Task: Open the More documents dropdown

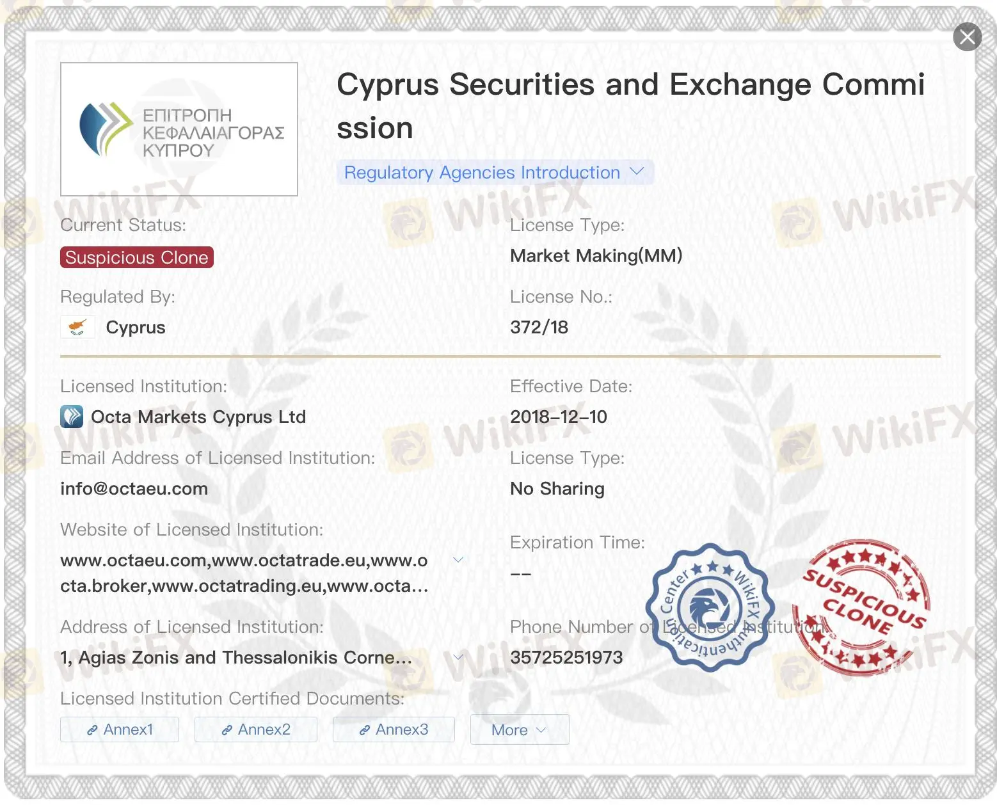Action: [519, 729]
